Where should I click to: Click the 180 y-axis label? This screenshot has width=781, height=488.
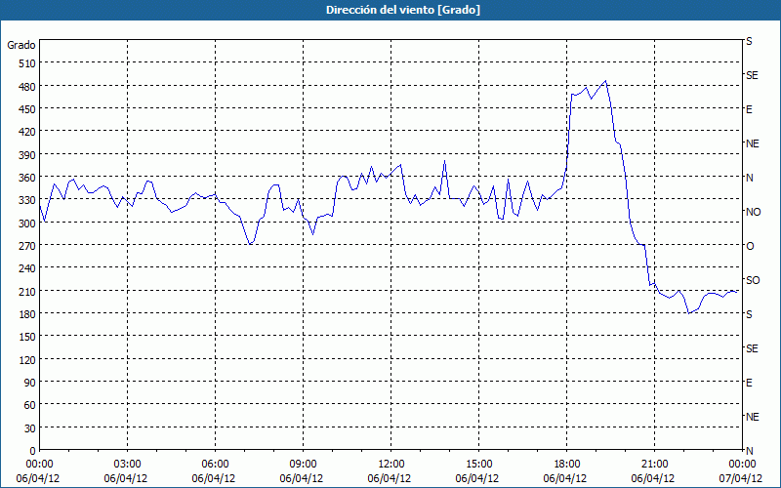28,314
